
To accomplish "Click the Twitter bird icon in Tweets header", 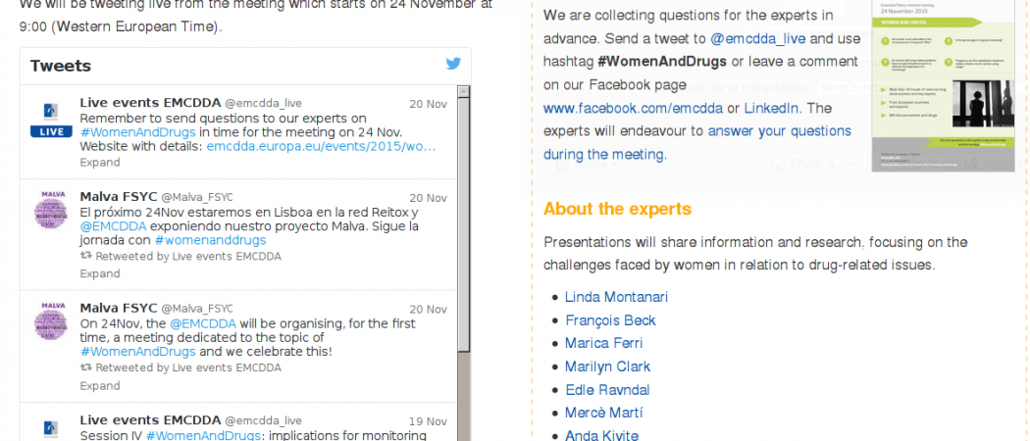I will pos(453,65).
